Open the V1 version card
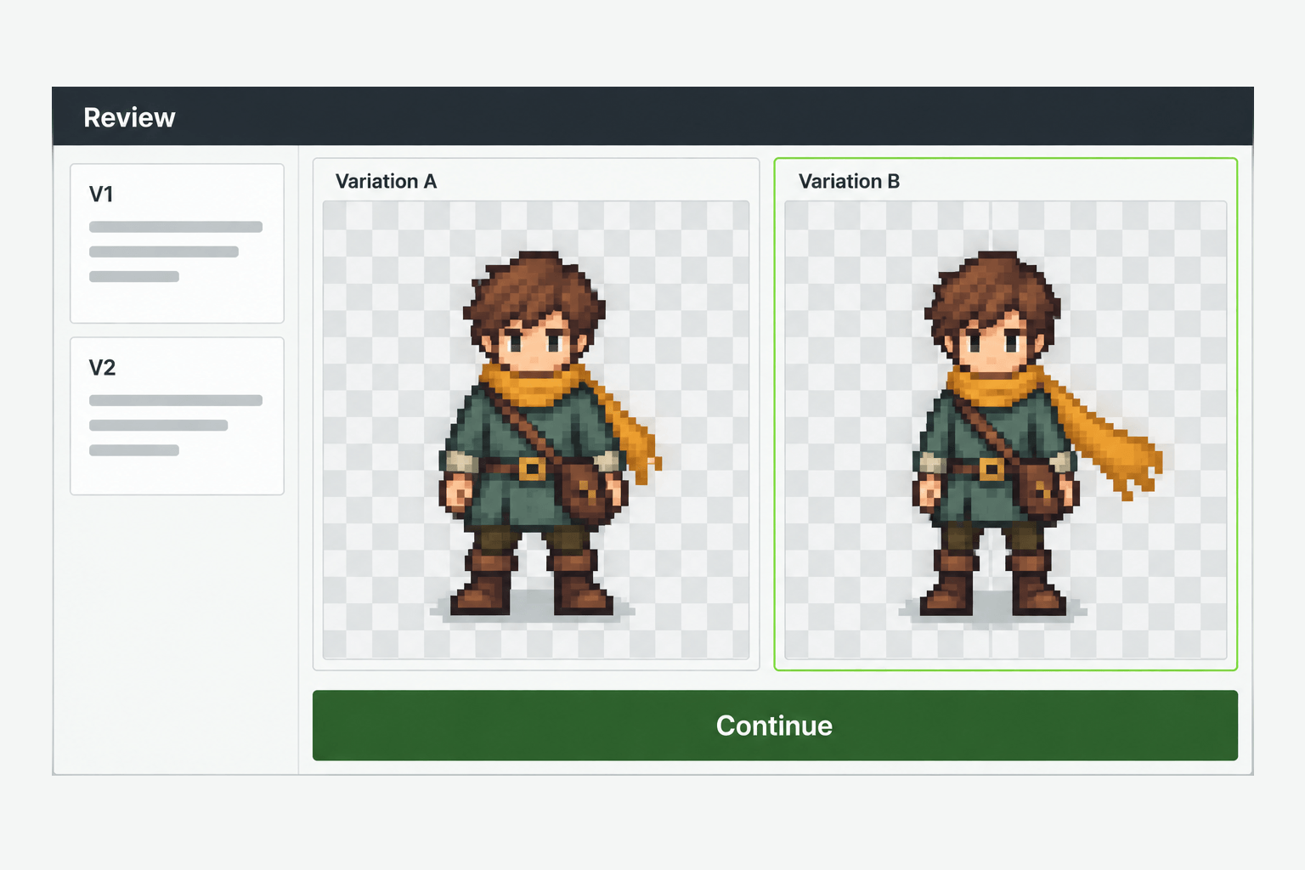 pos(177,243)
